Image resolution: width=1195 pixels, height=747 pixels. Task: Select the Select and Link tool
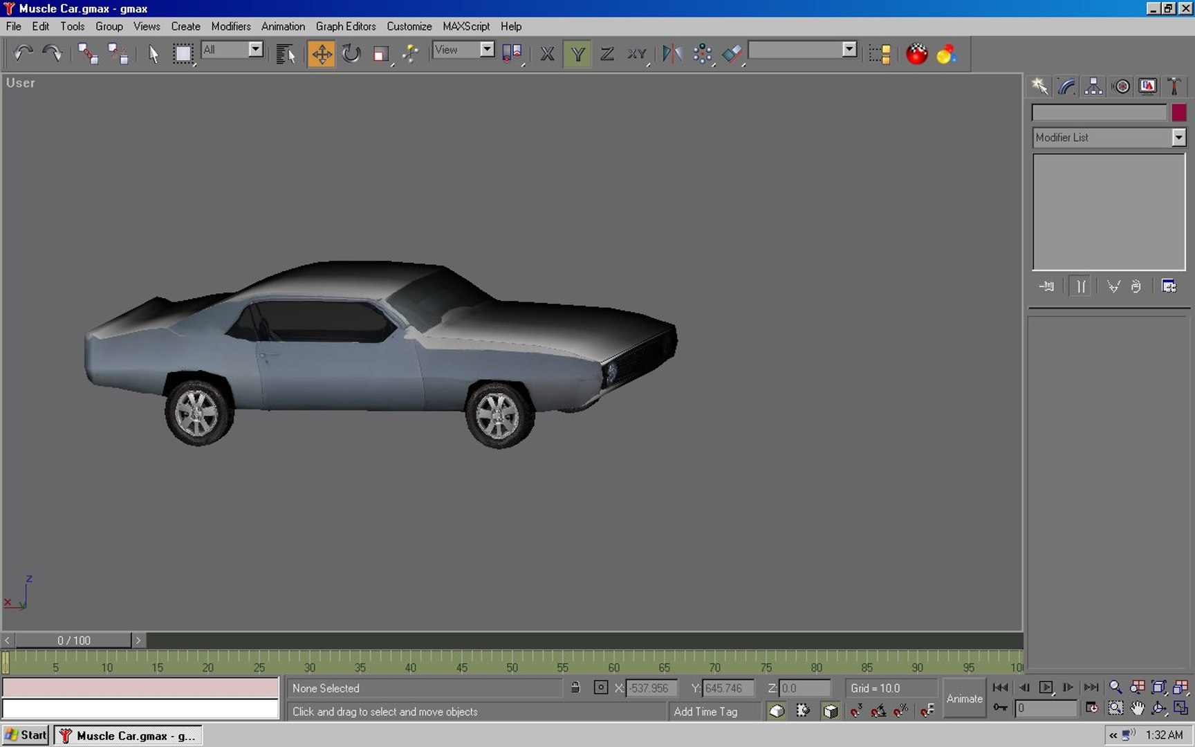coord(88,53)
